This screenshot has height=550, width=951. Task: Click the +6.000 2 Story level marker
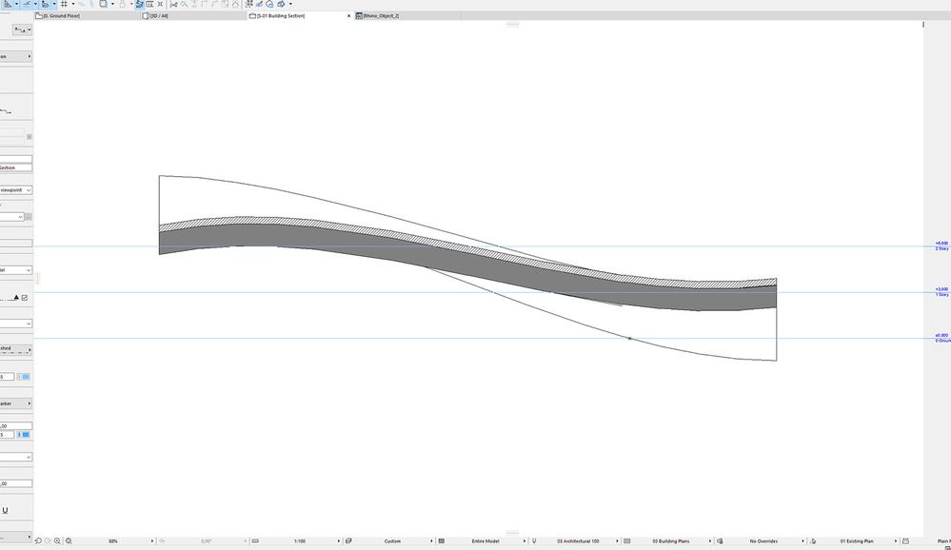tap(941, 246)
